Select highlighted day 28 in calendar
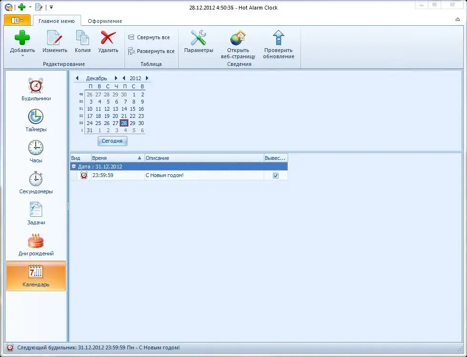This screenshot has height=357, width=467. 124,123
